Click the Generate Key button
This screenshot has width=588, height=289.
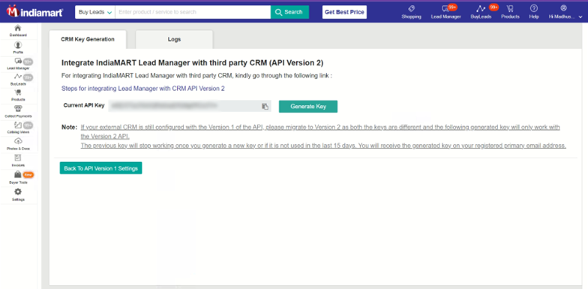pyautogui.click(x=308, y=107)
